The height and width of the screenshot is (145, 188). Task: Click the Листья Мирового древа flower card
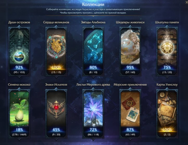(x=93, y=114)
